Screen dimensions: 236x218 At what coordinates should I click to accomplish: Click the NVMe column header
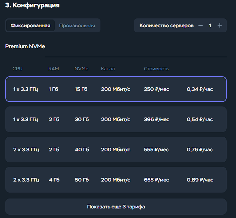[81, 69]
